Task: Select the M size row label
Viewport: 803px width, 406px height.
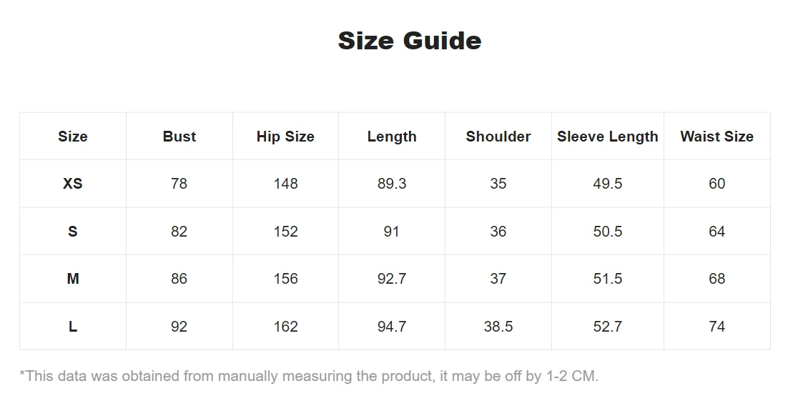Action: point(73,279)
